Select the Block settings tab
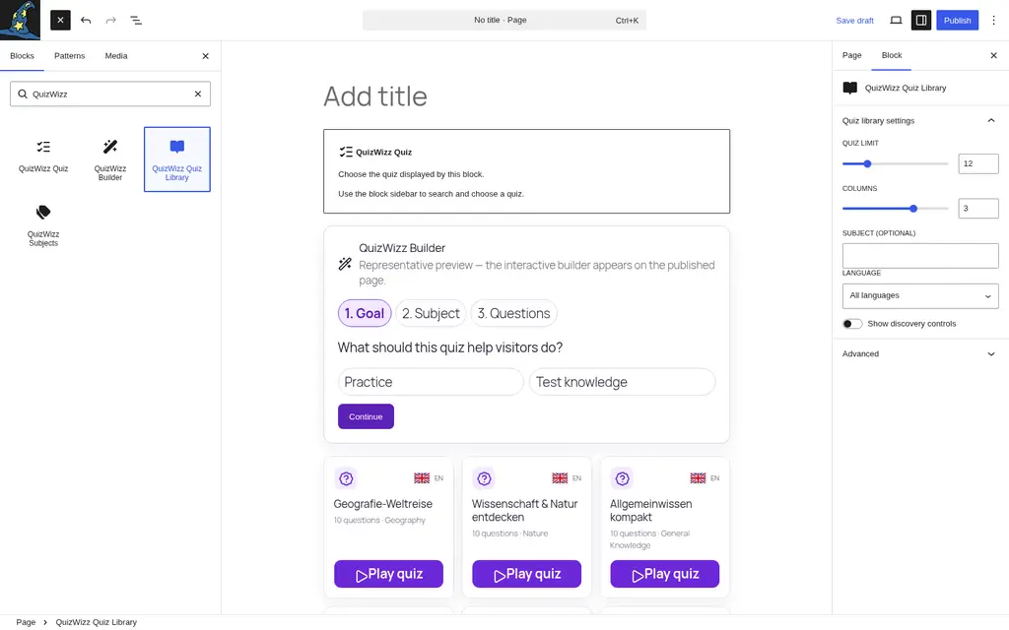Viewport: 1009px width, 630px height. [891, 55]
